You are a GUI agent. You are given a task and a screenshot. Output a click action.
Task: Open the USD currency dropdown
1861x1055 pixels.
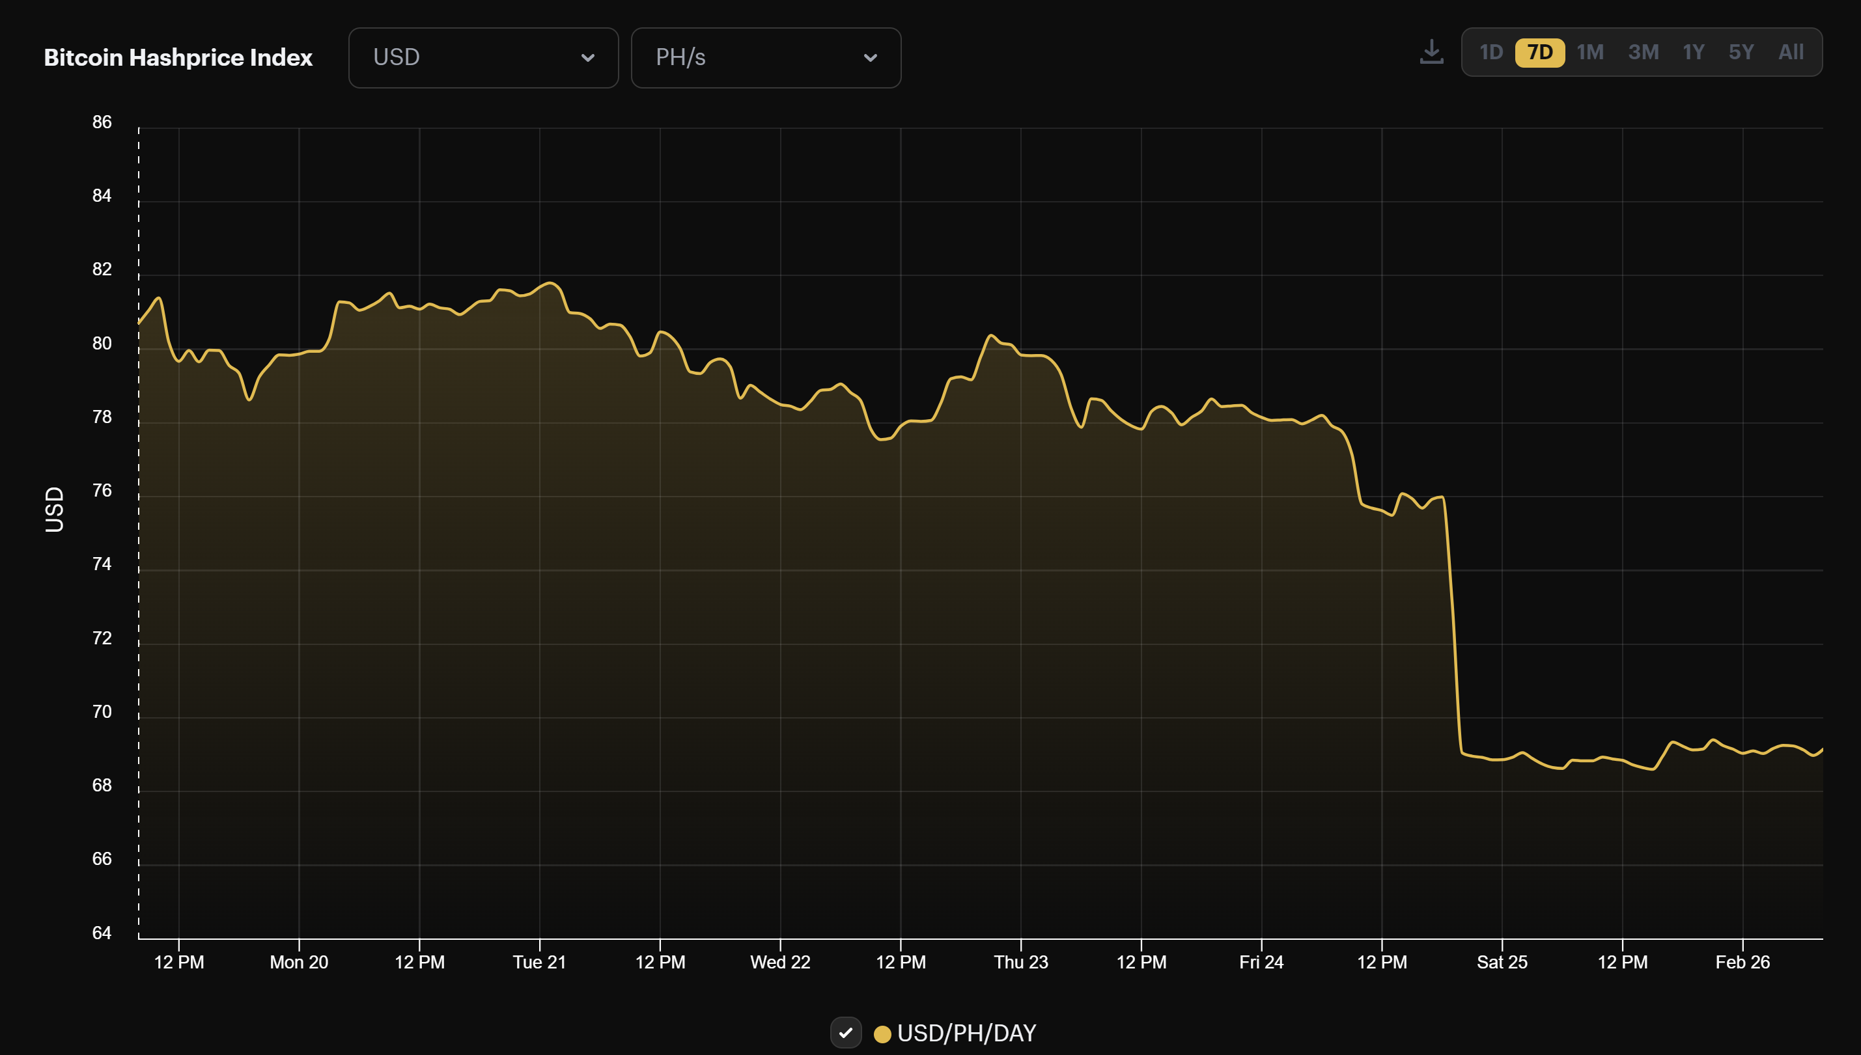(483, 57)
